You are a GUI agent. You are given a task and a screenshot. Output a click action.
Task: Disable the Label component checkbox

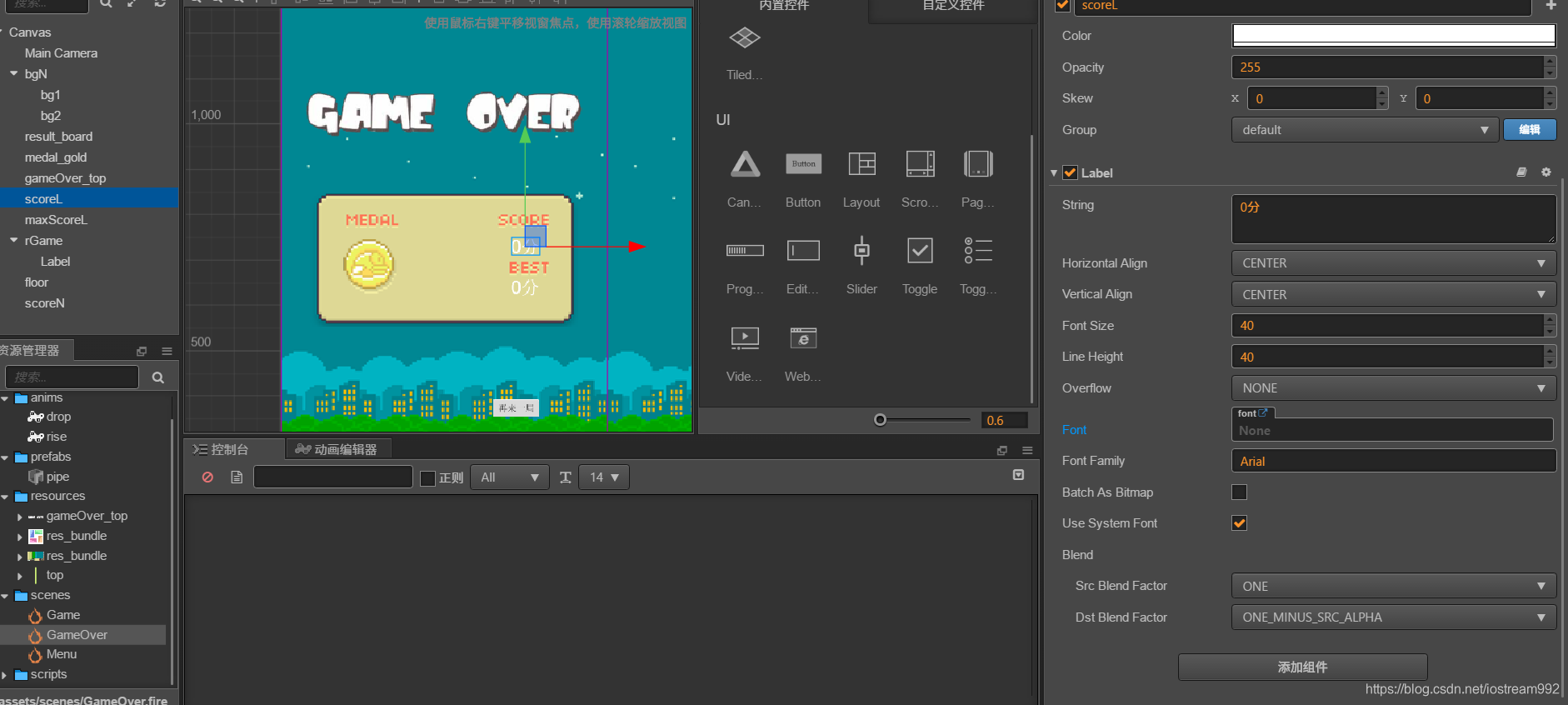click(1071, 172)
